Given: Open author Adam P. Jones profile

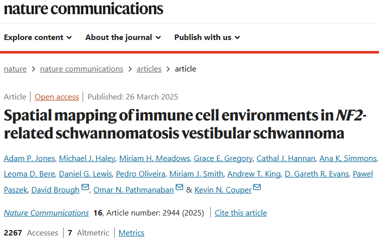Looking at the screenshot, I should pos(30,158).
